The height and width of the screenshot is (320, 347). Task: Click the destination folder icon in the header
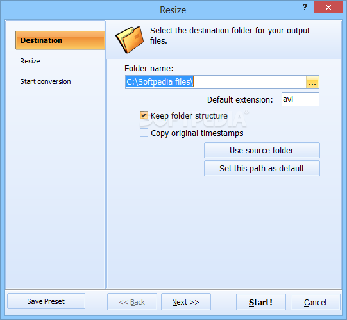130,39
